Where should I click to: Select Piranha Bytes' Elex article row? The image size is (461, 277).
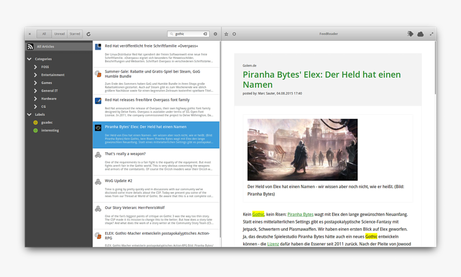[156, 135]
